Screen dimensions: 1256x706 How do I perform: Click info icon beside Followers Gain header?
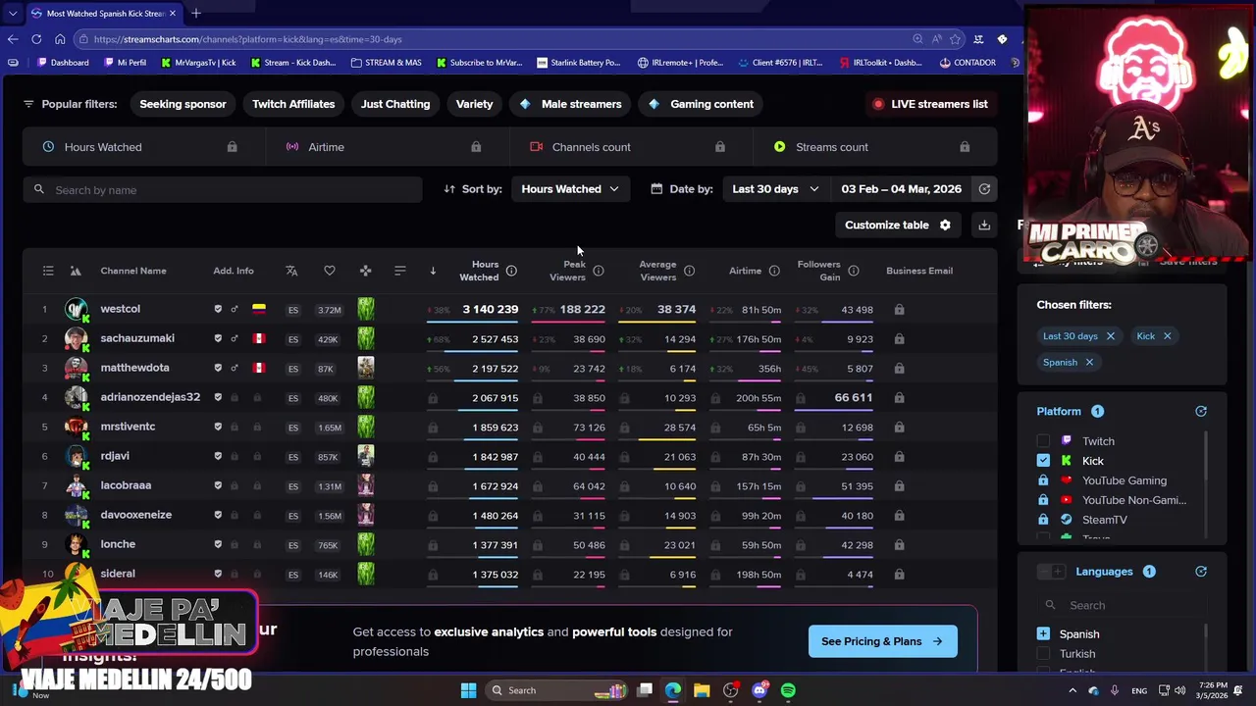click(x=854, y=271)
